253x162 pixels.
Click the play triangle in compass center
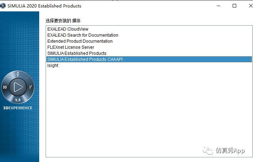[x=18, y=87]
